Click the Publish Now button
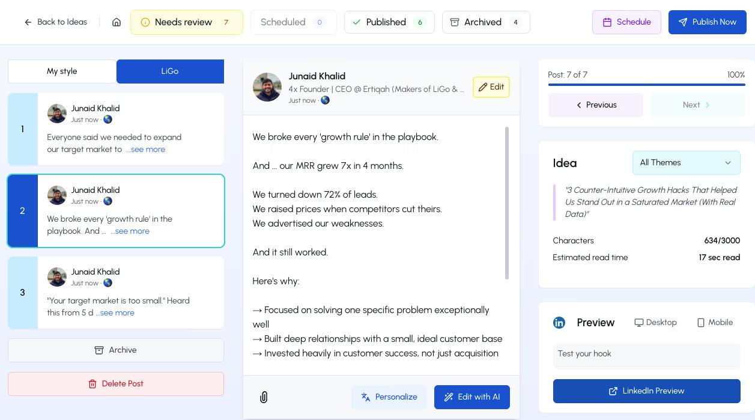Screen dimensions: 755x420 pyautogui.click(x=707, y=22)
